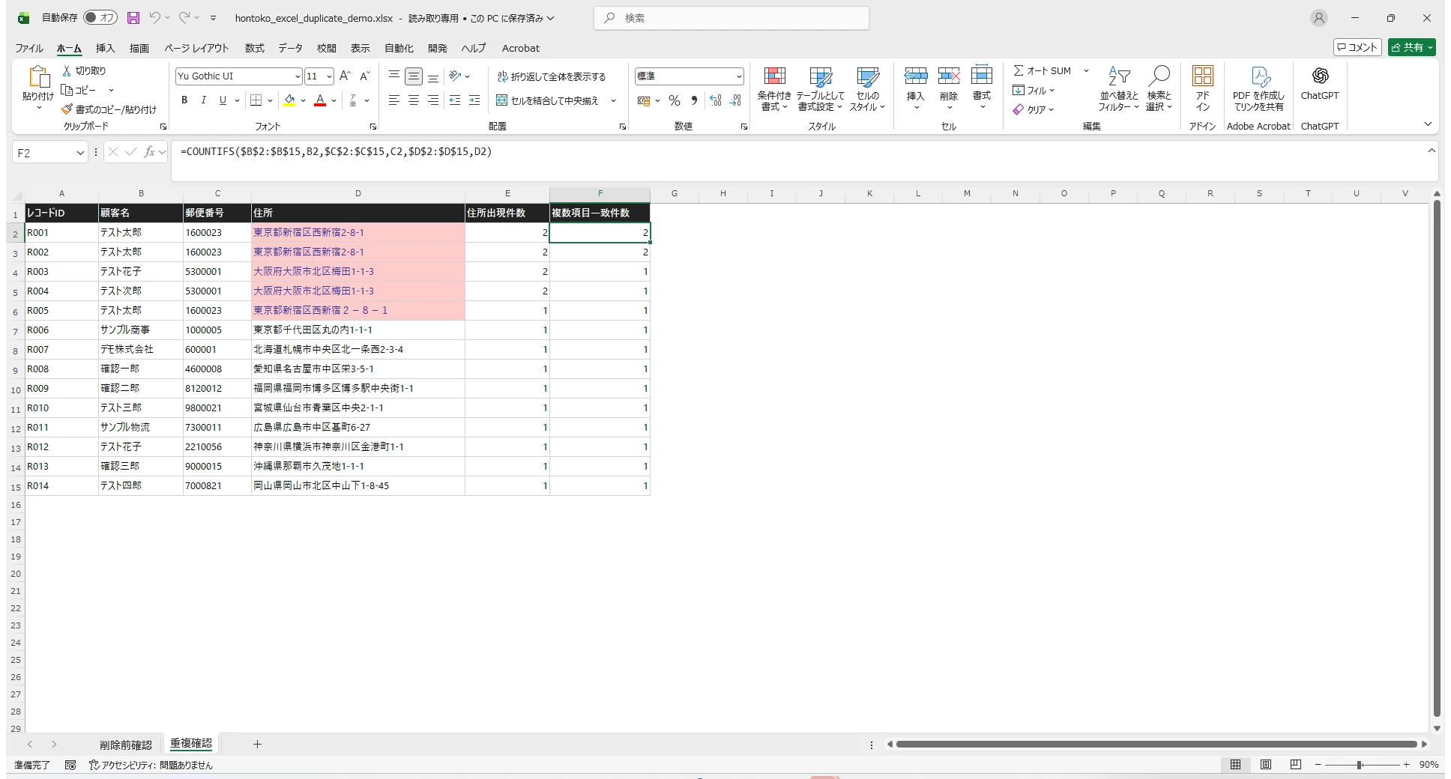Open the font name dropdown
1451x779 pixels.
point(298,76)
